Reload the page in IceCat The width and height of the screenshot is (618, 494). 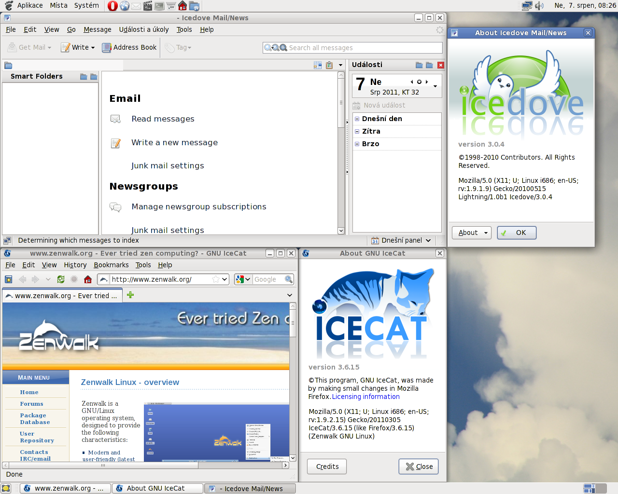click(x=61, y=279)
